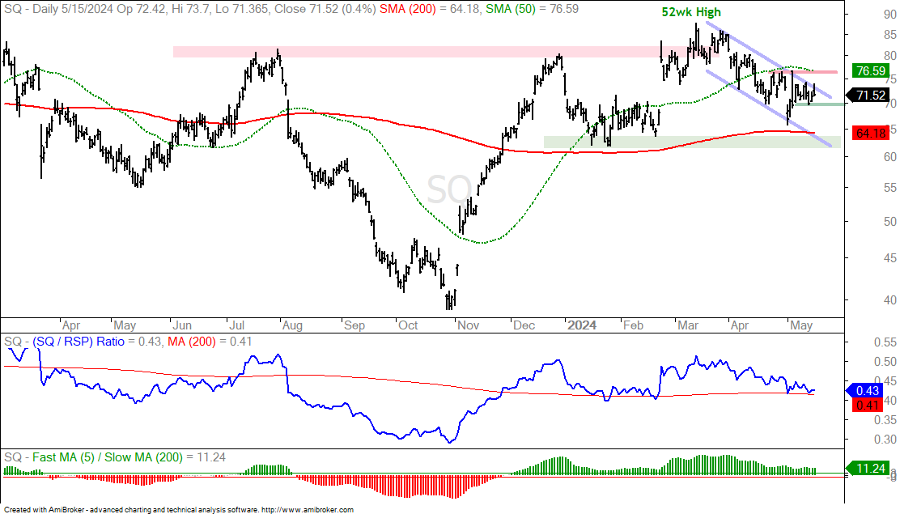Click the red 64.18 SMA price tag

(871, 134)
